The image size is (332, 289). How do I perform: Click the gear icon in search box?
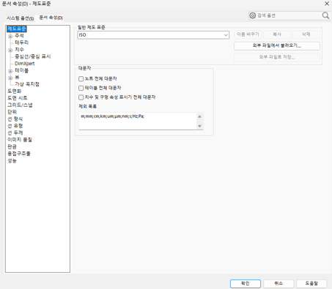tap(253, 15)
